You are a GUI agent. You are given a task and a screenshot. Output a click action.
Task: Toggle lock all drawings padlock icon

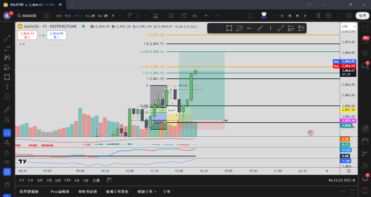[x=7, y=152]
